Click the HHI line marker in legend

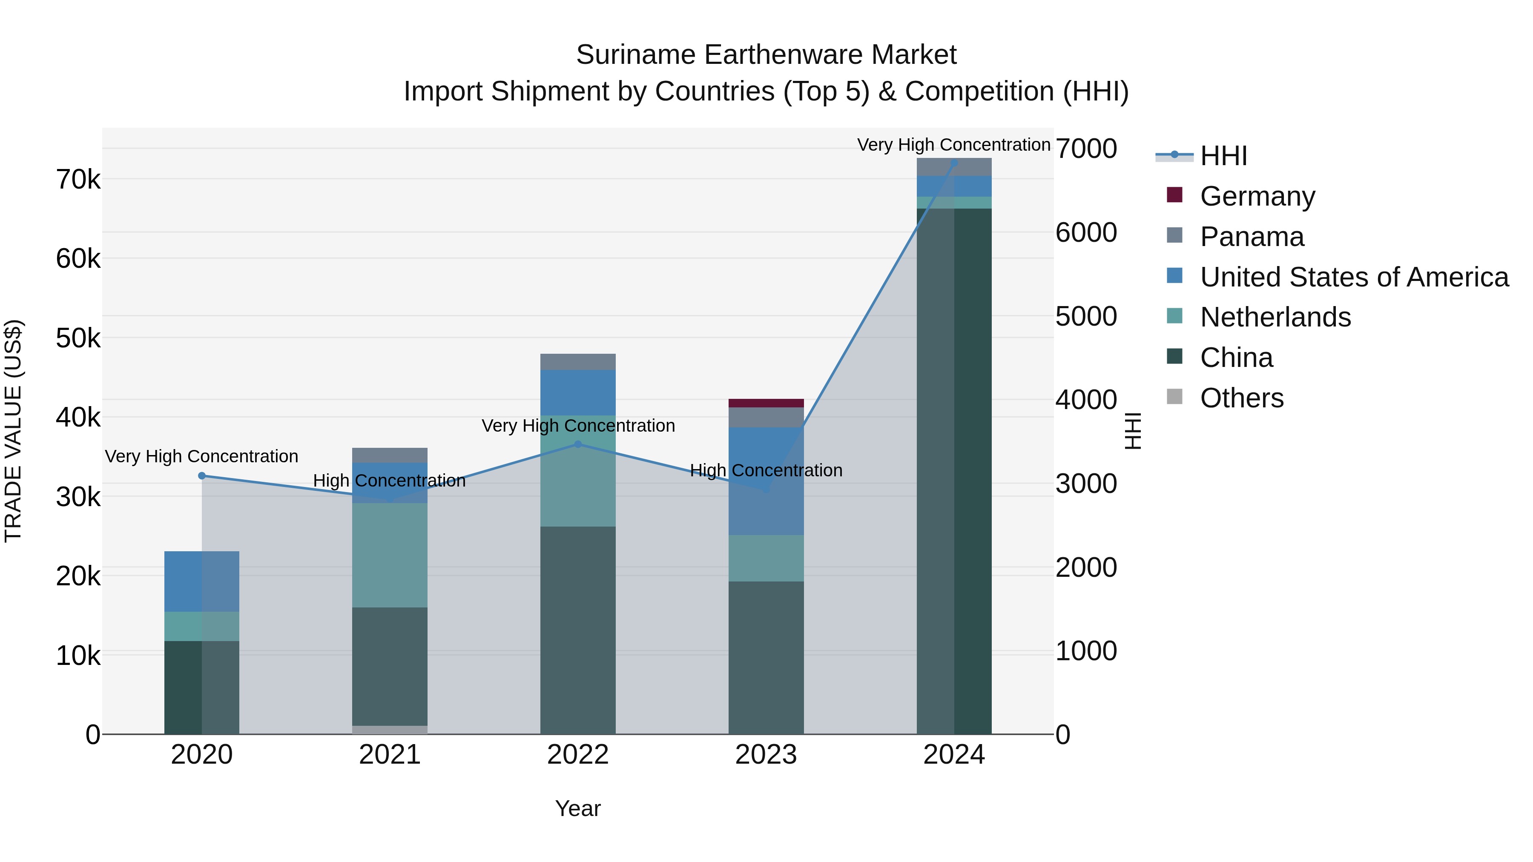(x=1175, y=155)
